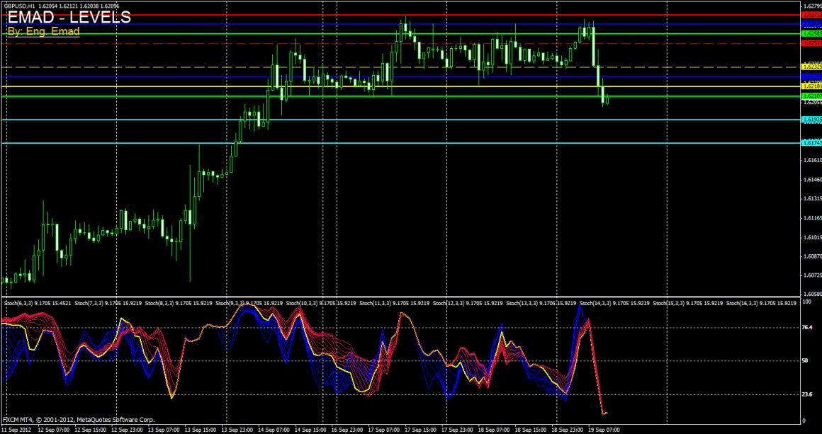Click the GBPUSD,H1 symbol header text

(20, 6)
